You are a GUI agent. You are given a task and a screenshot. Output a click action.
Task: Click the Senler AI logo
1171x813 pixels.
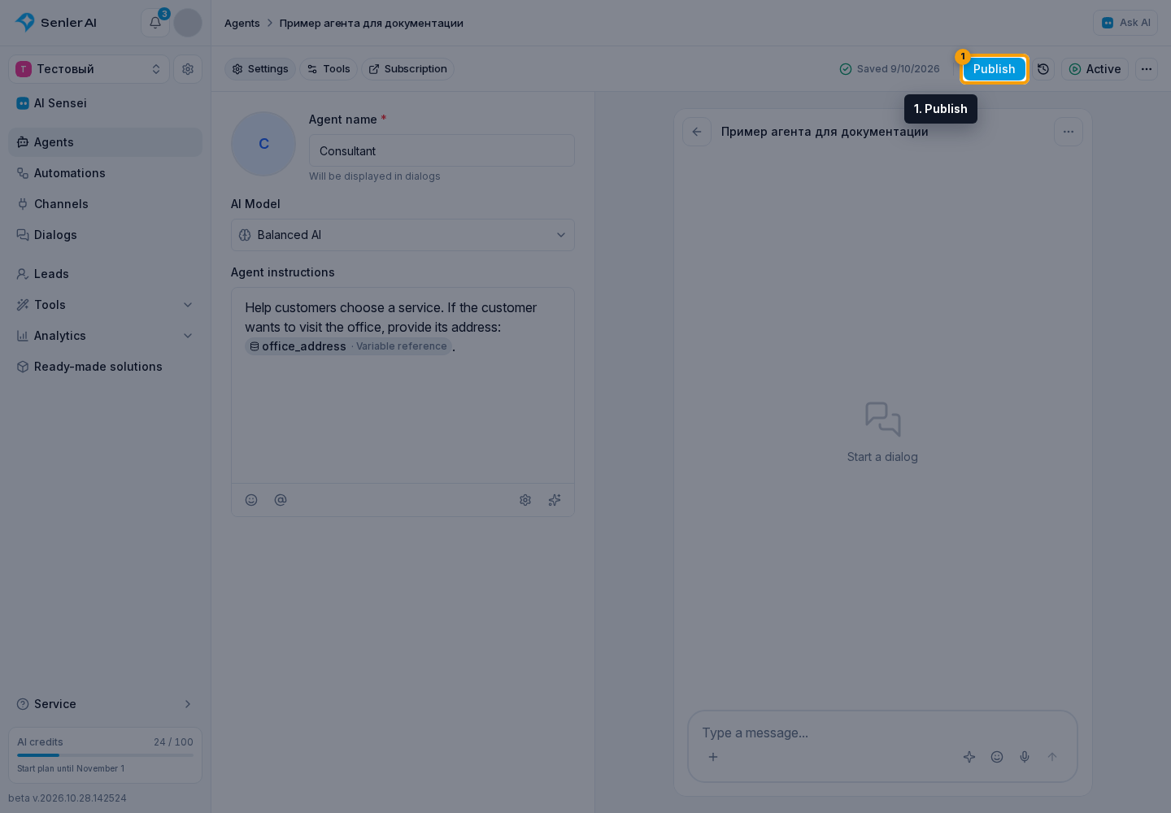click(56, 23)
